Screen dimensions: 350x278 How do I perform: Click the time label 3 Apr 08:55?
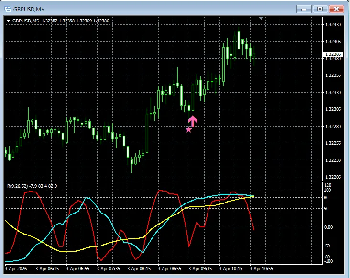pyautogui.click(x=169, y=269)
